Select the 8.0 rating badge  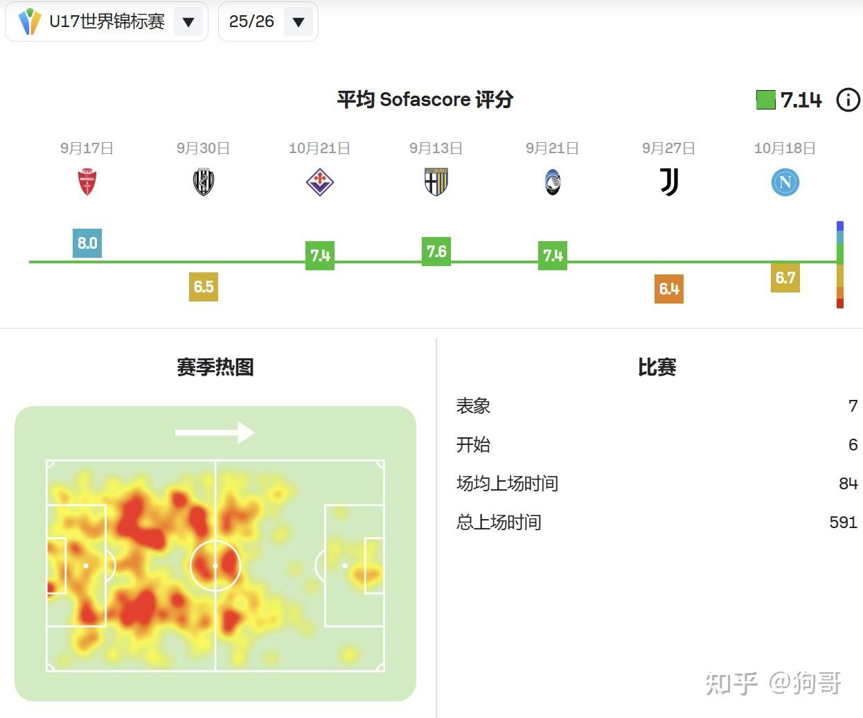pyautogui.click(x=87, y=243)
